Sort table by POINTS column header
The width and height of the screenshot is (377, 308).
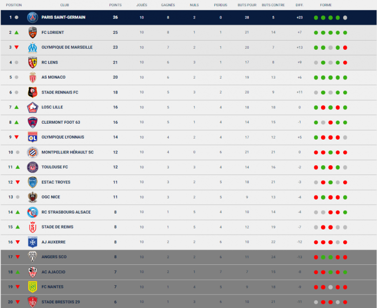[x=115, y=5]
